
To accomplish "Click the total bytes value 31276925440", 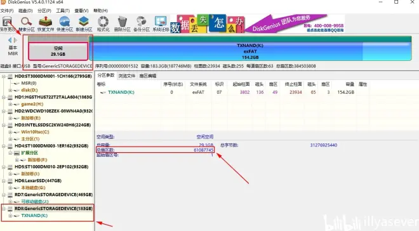I will coord(324,145).
